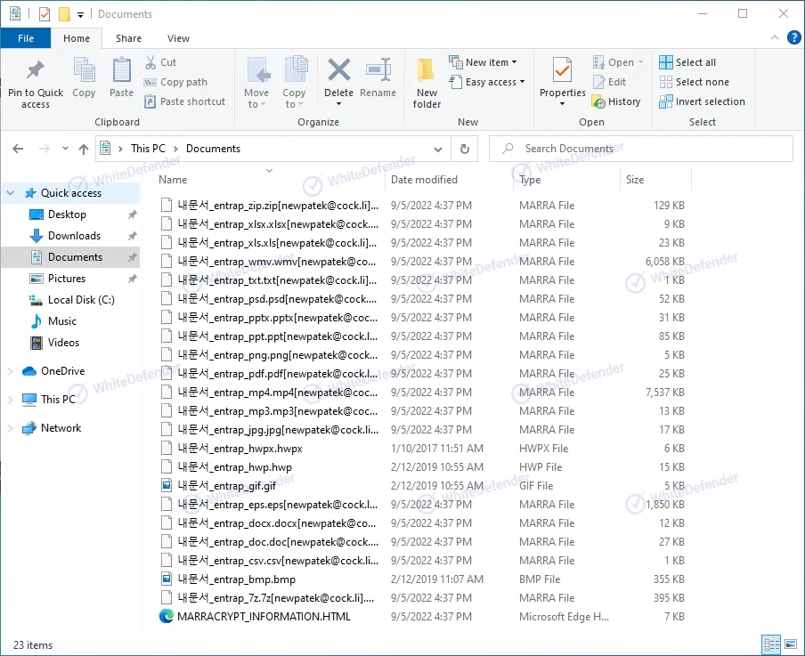The height and width of the screenshot is (656, 805).
Task: Open the File menu tab
Action: pyautogui.click(x=26, y=38)
